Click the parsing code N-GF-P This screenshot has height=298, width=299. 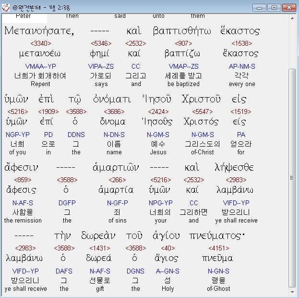point(118,203)
